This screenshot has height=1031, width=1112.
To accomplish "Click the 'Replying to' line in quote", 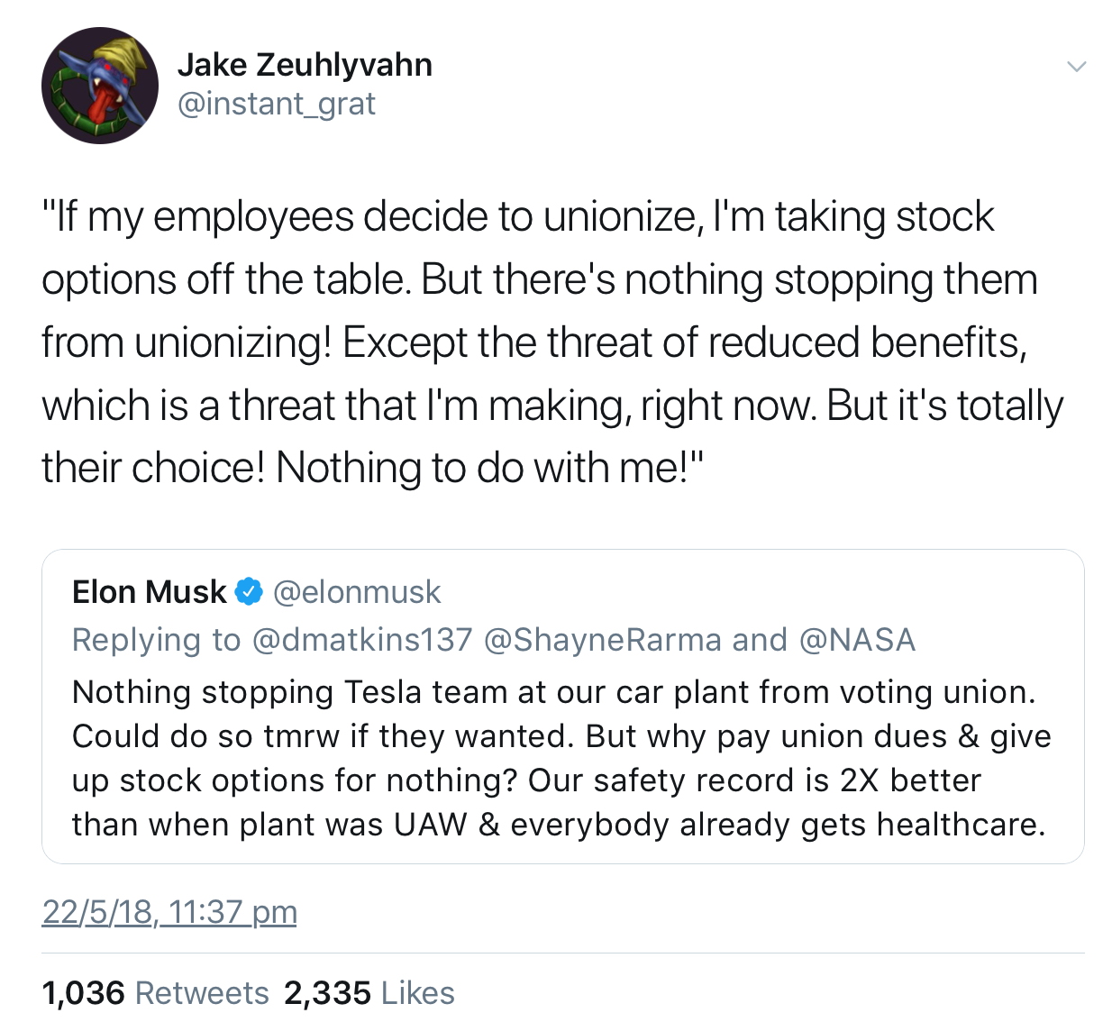I will click(x=494, y=640).
